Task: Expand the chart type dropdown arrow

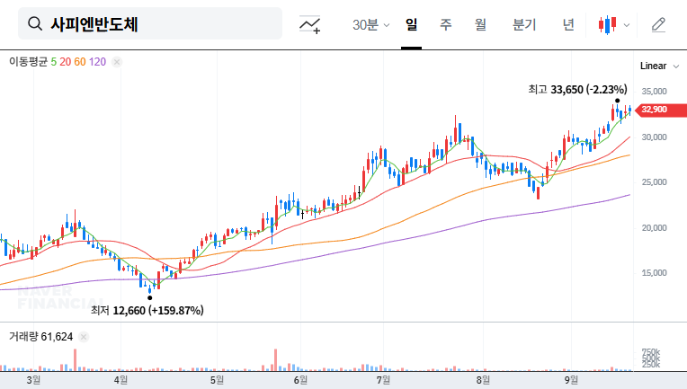Action: click(x=627, y=25)
